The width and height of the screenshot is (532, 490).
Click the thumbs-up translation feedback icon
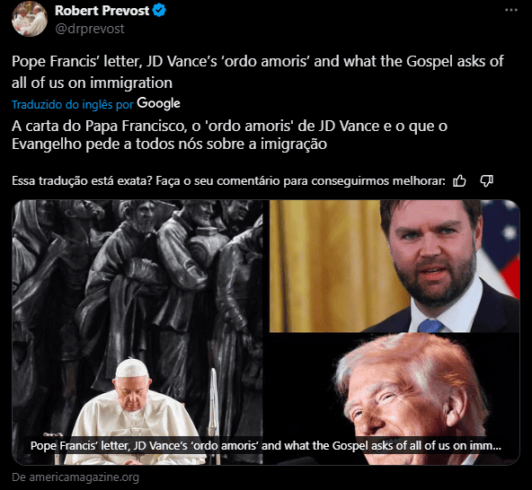[459, 180]
